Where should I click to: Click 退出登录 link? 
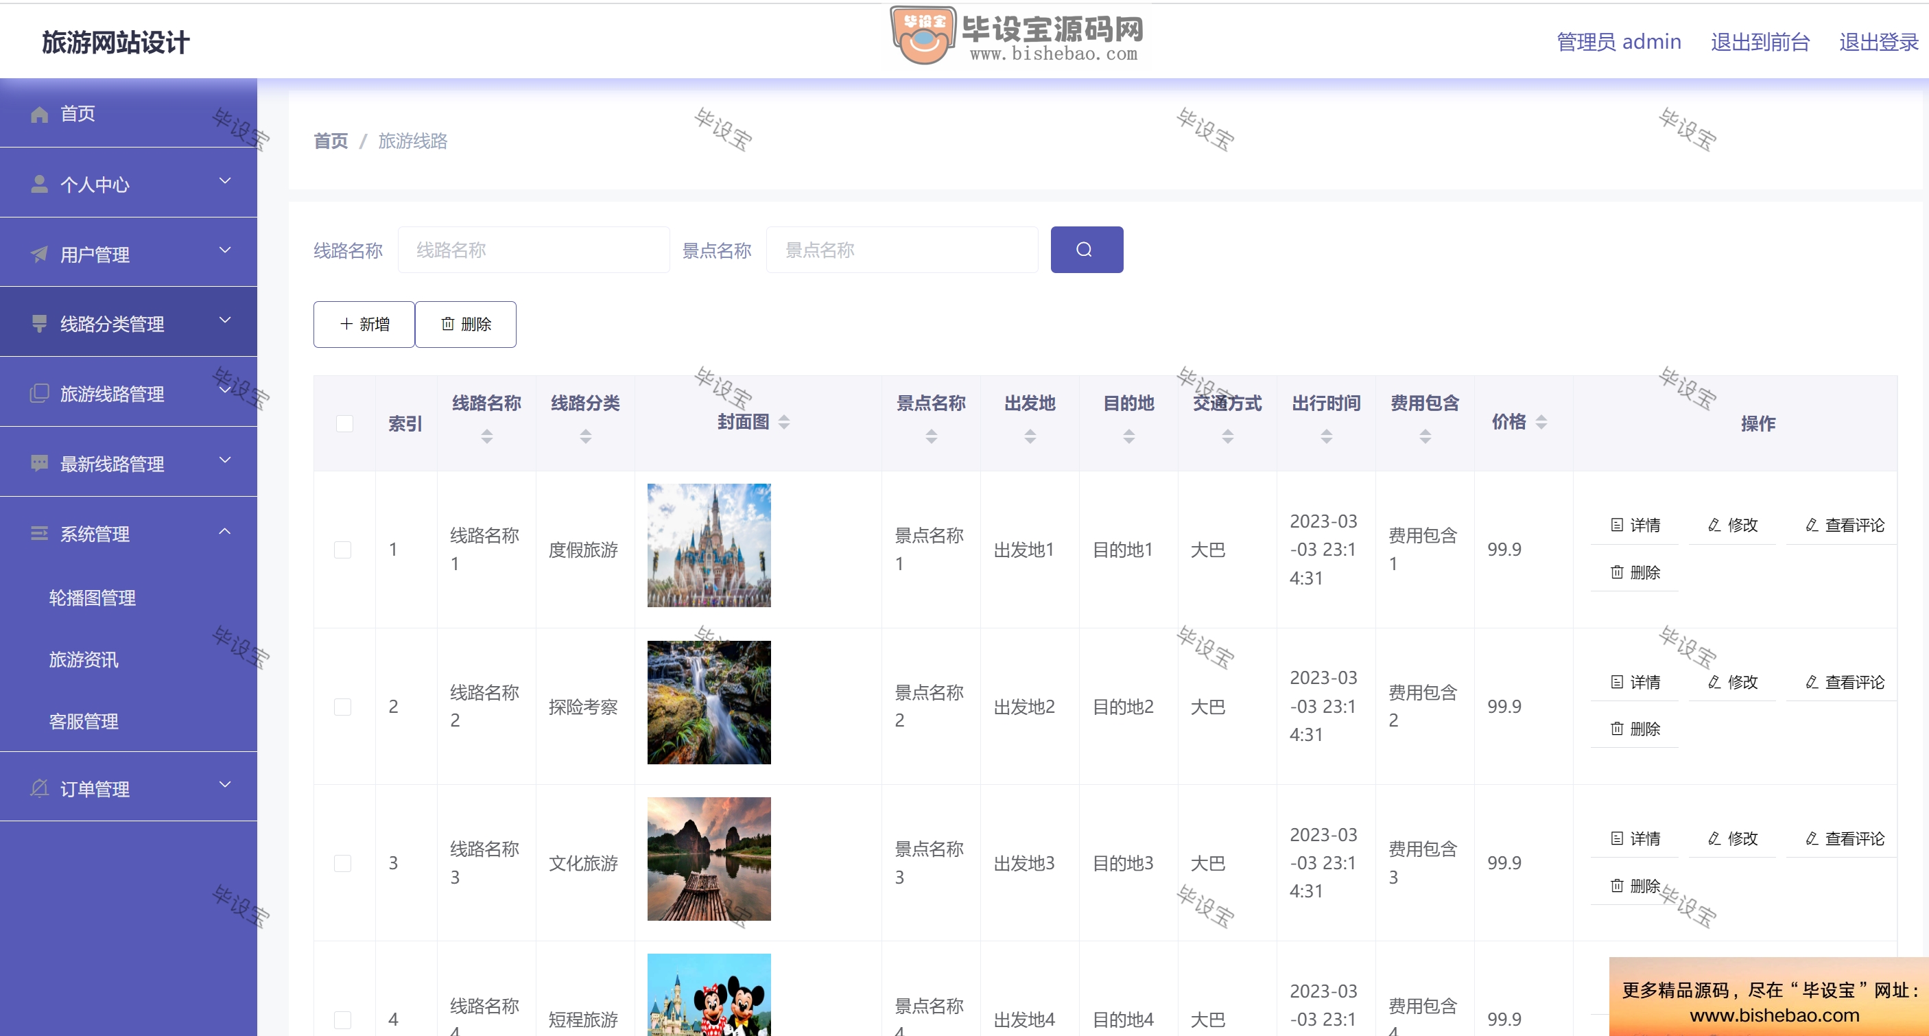coord(1879,42)
